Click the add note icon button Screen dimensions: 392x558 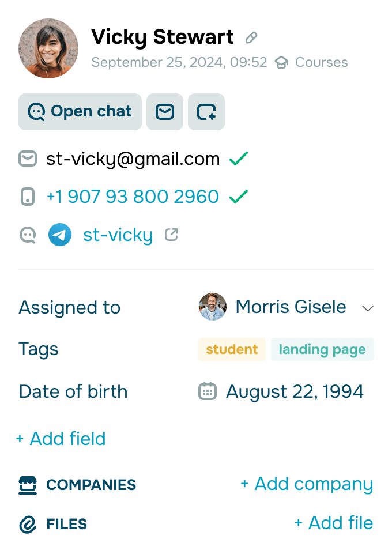(206, 112)
